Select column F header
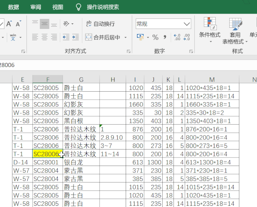Screen dimensions: 257x207 (x=48, y=80)
